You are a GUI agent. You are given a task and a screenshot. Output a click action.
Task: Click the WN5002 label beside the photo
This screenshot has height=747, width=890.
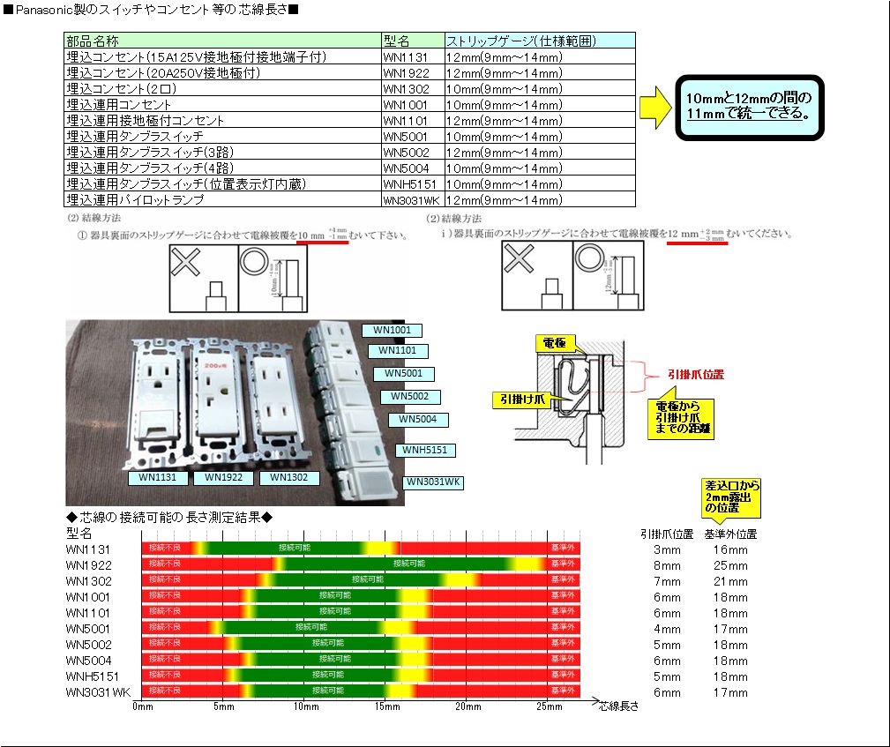point(410,396)
